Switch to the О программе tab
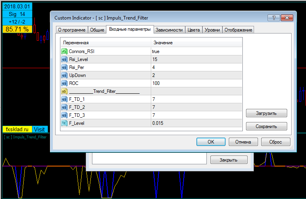The height and width of the screenshot is (199, 306). coord(72,30)
